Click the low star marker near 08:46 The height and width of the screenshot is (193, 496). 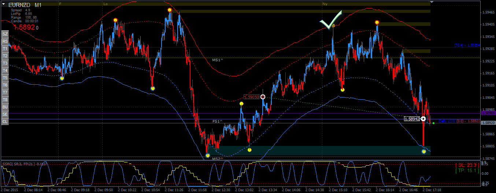point(62,78)
